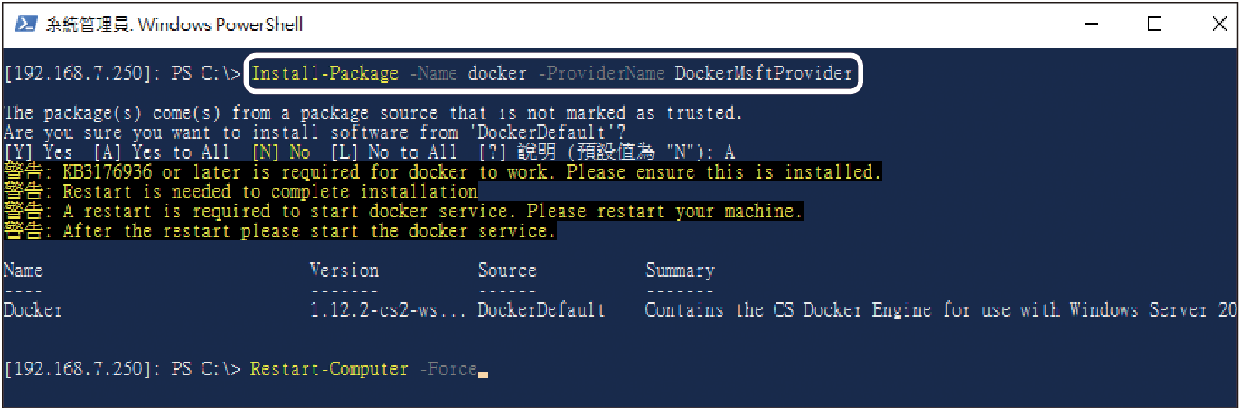
Task: Click the Version column header
Action: point(344,271)
